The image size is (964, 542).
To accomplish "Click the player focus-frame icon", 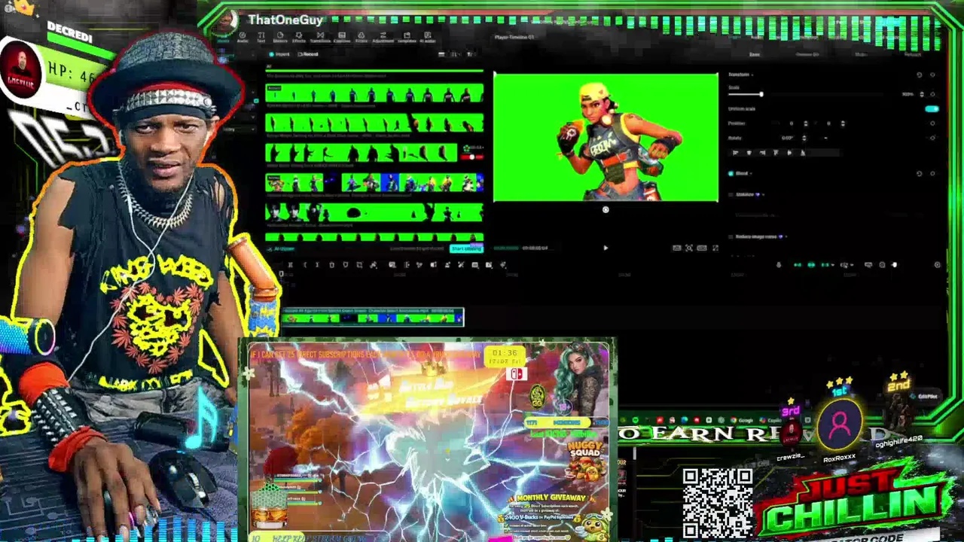I will (x=688, y=248).
